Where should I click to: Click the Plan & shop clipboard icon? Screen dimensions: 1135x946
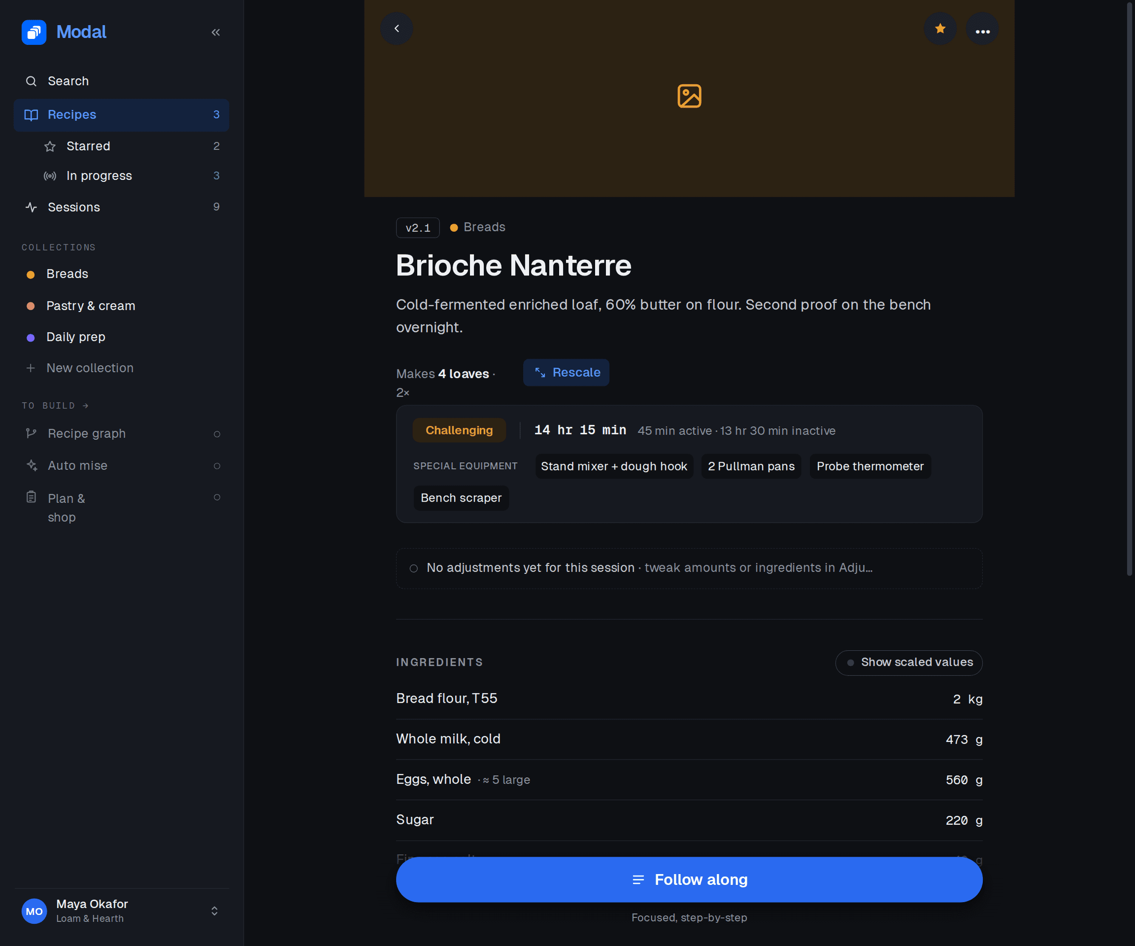point(32,497)
